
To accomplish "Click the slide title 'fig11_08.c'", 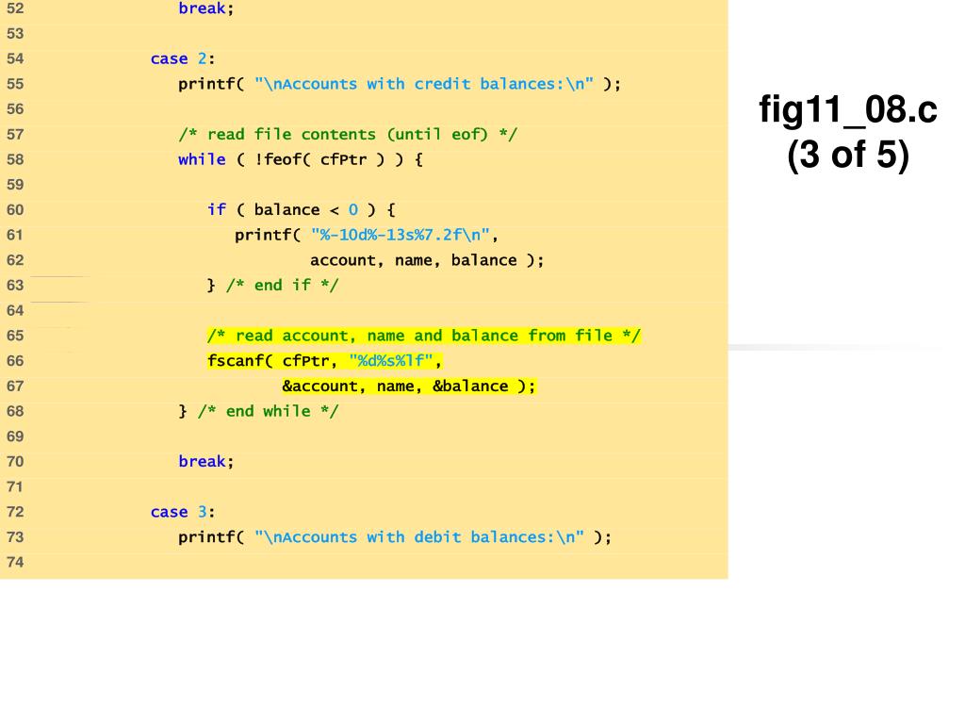I will pyautogui.click(x=848, y=110).
